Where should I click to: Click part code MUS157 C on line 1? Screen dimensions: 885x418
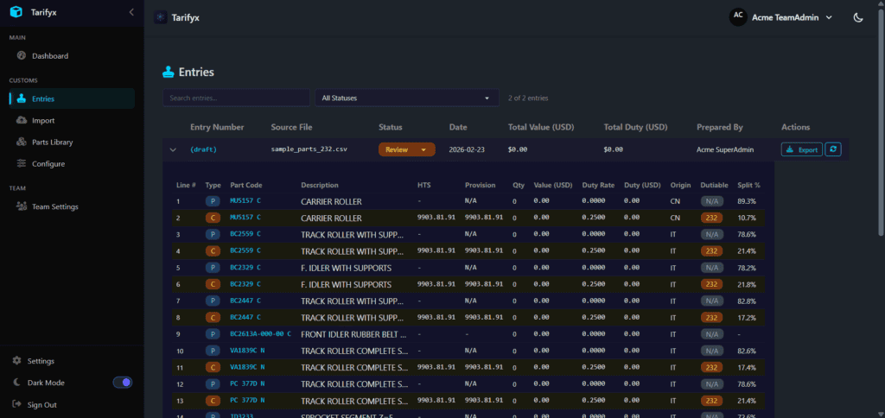coord(245,201)
